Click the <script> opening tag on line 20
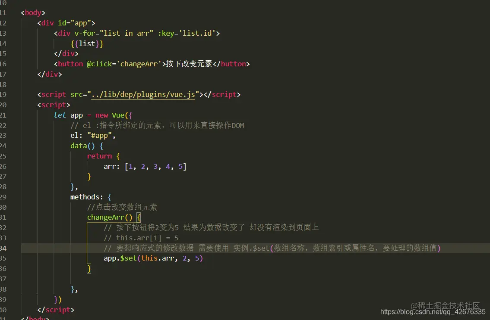This screenshot has height=320, width=490. pos(54,105)
